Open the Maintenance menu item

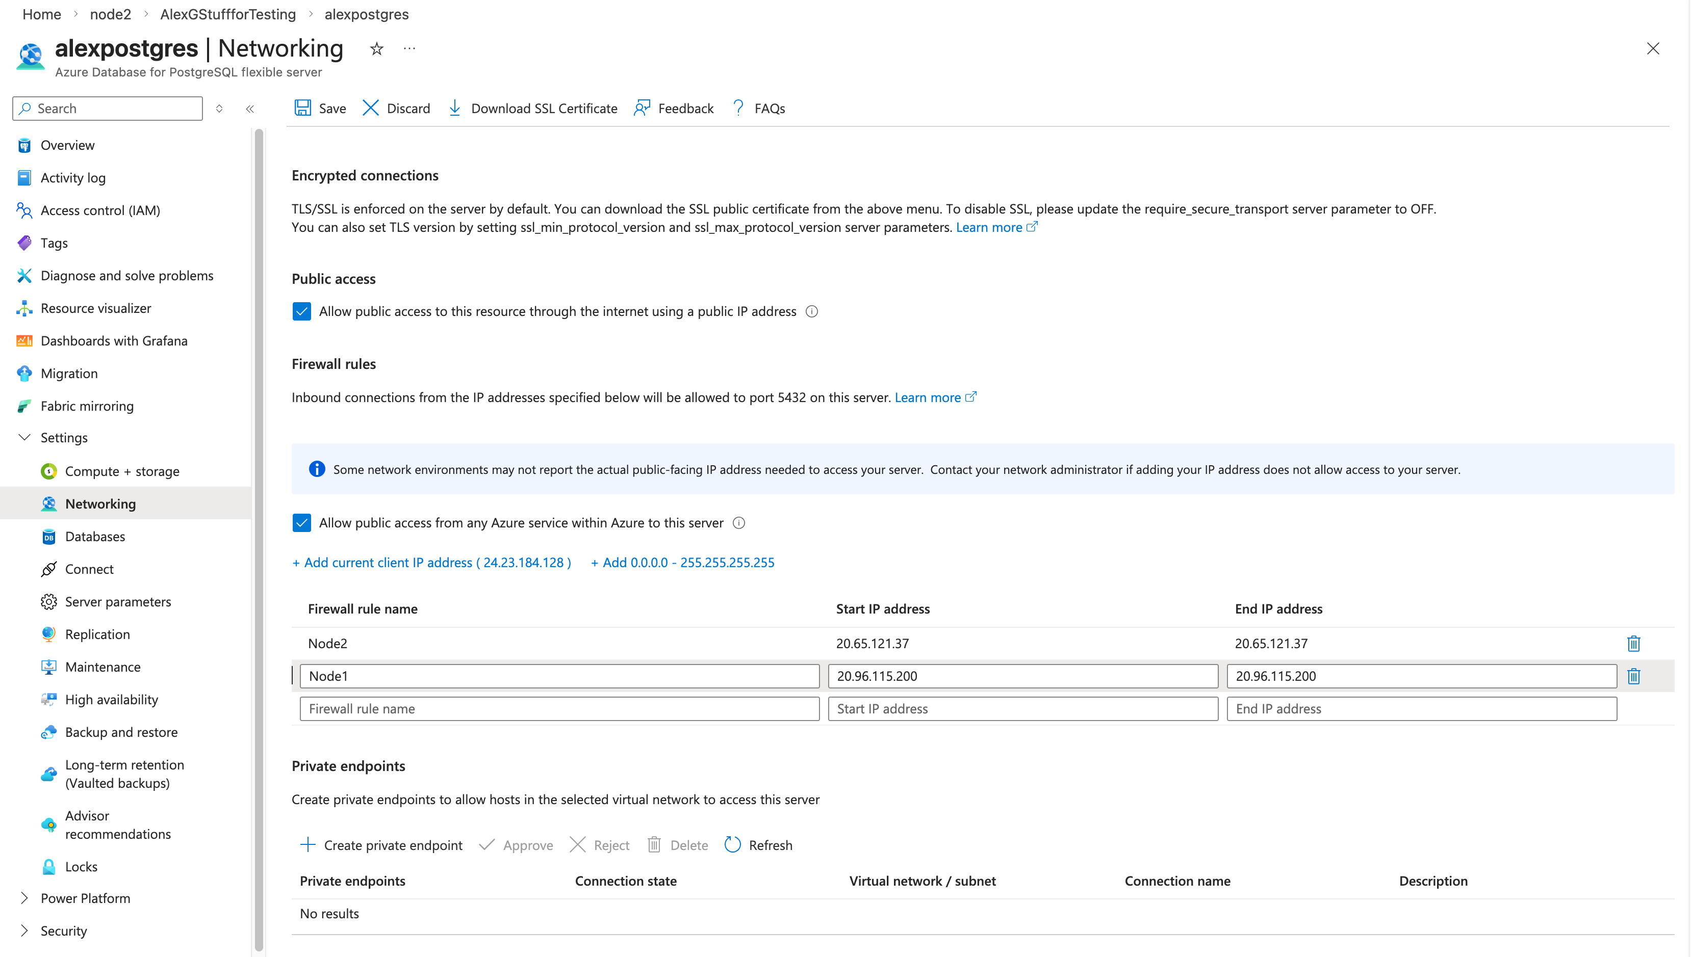(103, 667)
